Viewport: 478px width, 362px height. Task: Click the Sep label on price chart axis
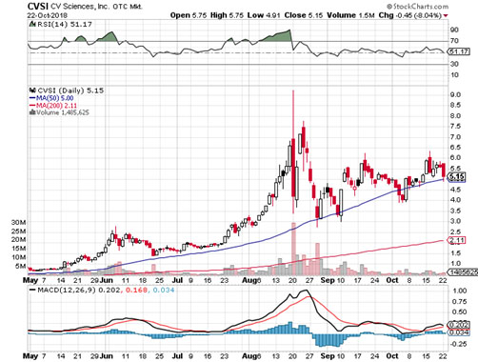click(x=328, y=280)
